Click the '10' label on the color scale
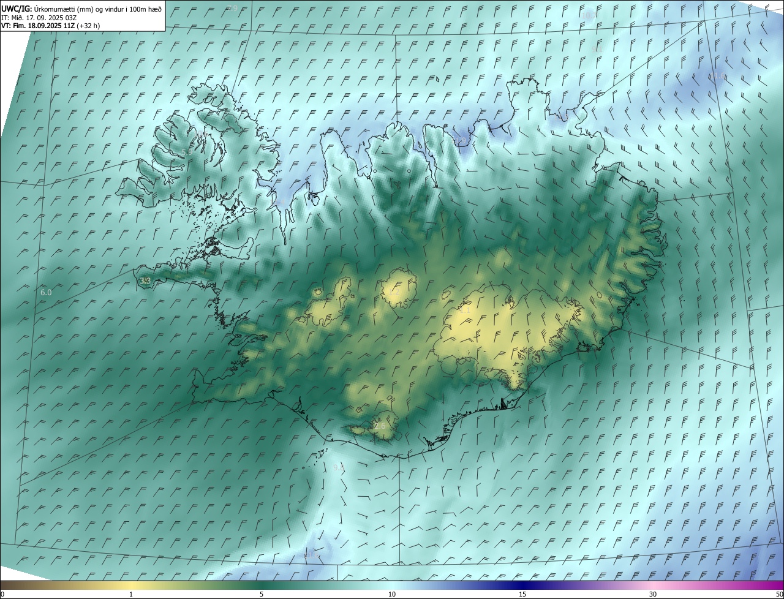Image resolution: width=784 pixels, height=599 pixels. pos(392,594)
